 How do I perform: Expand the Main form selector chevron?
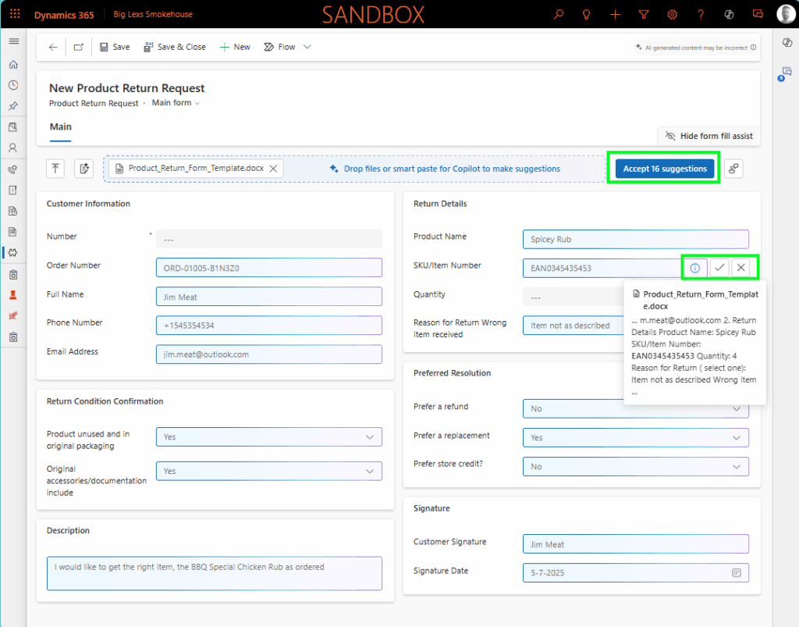coord(197,104)
